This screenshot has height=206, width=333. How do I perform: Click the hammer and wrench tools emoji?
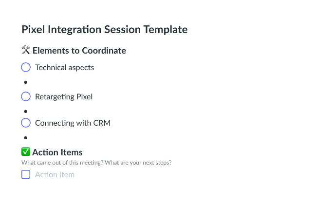pos(26,51)
